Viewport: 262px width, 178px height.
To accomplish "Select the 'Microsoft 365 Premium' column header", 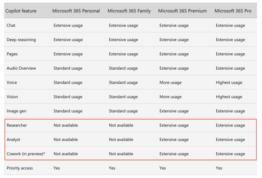I will point(183,11).
